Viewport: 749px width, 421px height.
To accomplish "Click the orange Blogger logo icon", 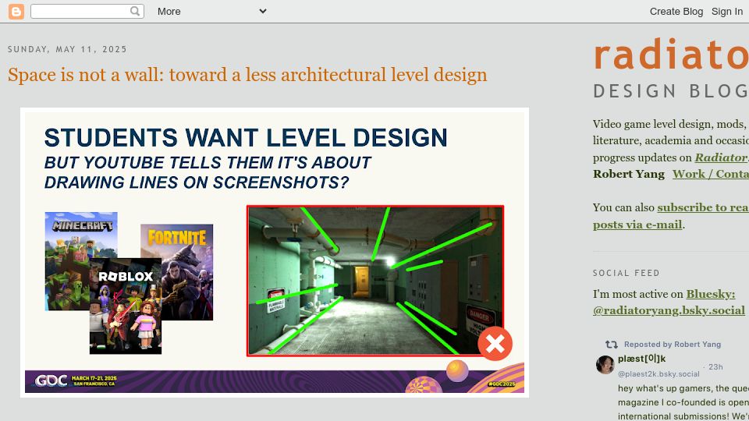I will pos(16,11).
